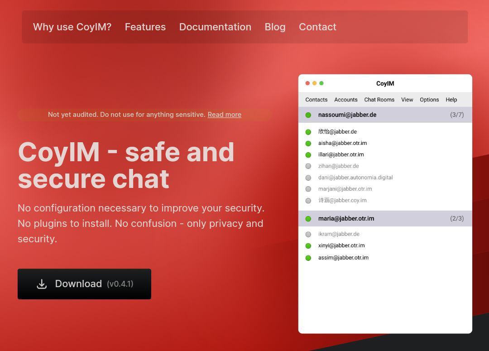Open the View menu in CoyIM
This screenshot has height=351, width=489.
(x=407, y=100)
